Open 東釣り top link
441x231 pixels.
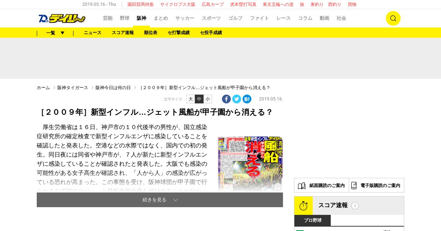point(317,4)
